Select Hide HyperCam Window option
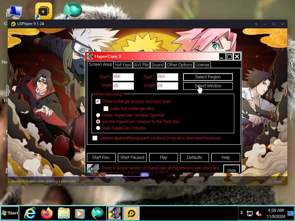This screenshot has width=295, height=221. (98, 128)
